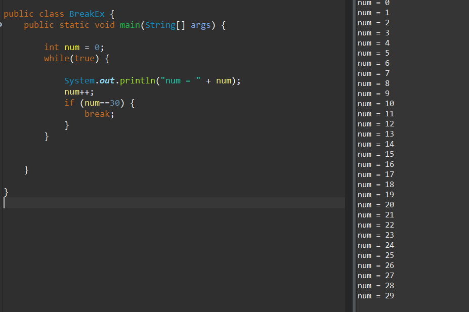The height and width of the screenshot is (312, 469).
Task: Click the System.out.println call
Action: [153, 81]
